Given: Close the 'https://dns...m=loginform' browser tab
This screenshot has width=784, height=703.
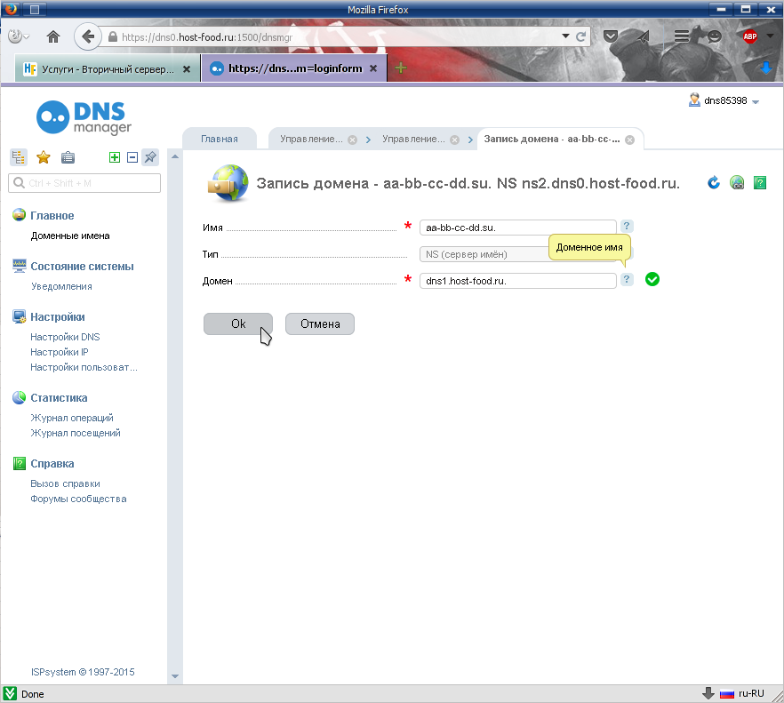Looking at the screenshot, I should pyautogui.click(x=373, y=68).
